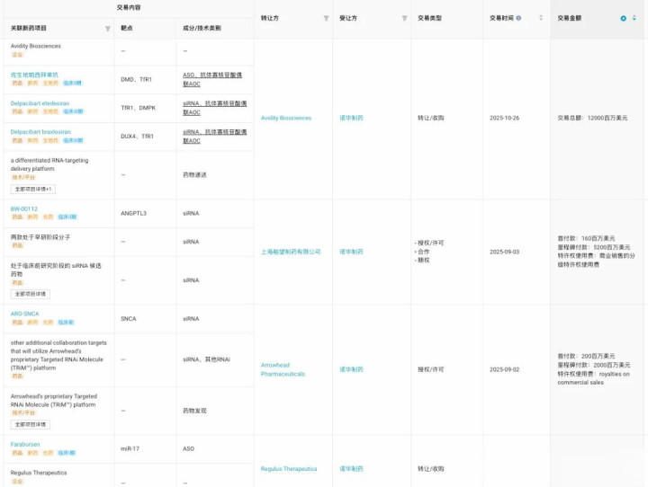Open filter icon in 转让方 column header
Image resolution: width=648 pixels, height=487 pixels.
pyautogui.click(x=326, y=18)
